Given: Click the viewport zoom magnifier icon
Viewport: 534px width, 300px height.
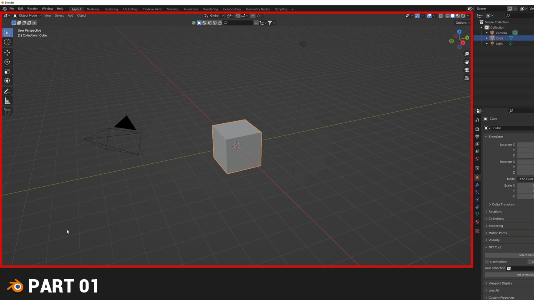Looking at the screenshot, I should [467, 54].
